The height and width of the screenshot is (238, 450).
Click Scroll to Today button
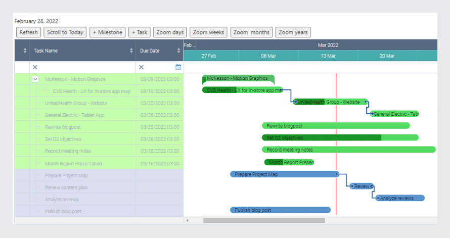click(65, 32)
